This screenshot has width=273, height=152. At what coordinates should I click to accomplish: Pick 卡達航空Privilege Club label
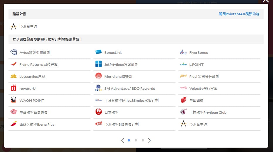coord(208,113)
